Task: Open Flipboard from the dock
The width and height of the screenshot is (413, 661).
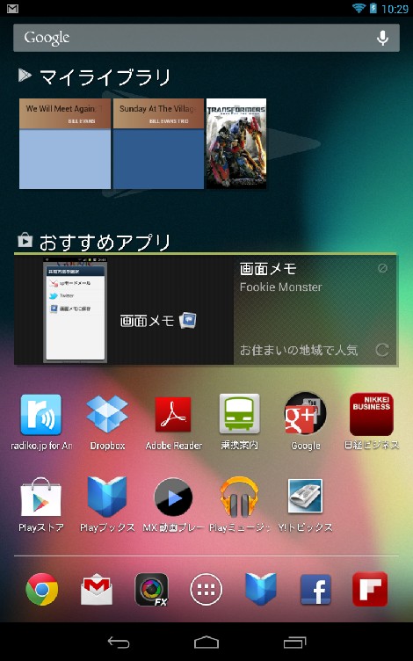Action: [370, 589]
